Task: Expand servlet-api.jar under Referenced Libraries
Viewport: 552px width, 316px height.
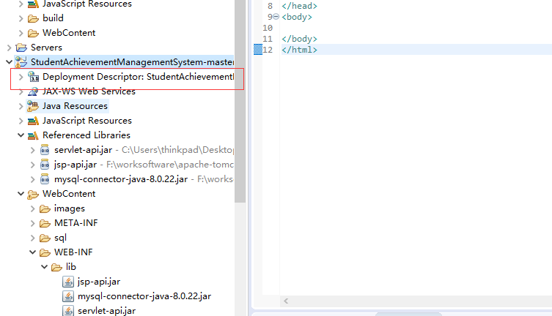Action: (32, 150)
